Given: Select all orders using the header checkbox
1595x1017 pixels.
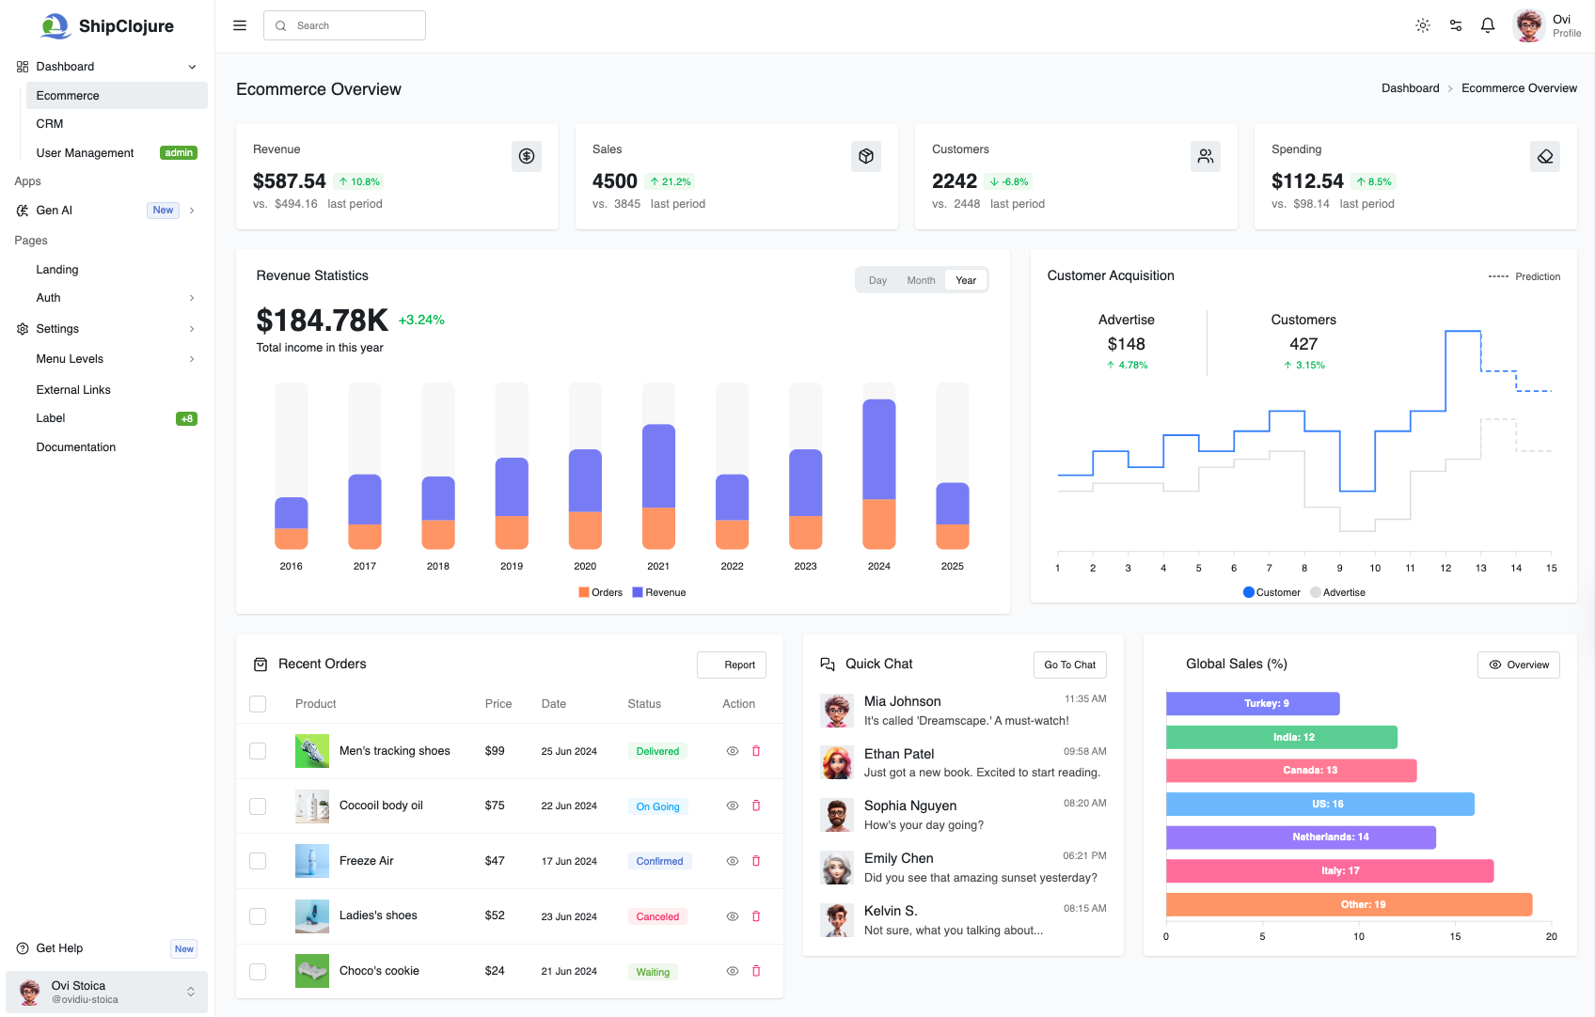Looking at the screenshot, I should 258,703.
